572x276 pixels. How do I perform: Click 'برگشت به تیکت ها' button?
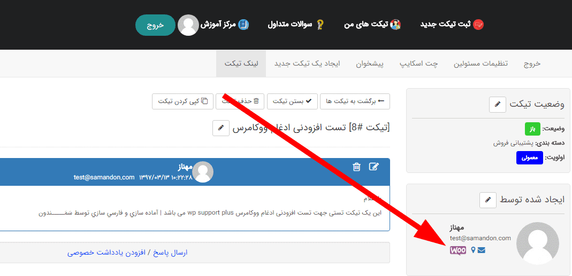pos(355,101)
